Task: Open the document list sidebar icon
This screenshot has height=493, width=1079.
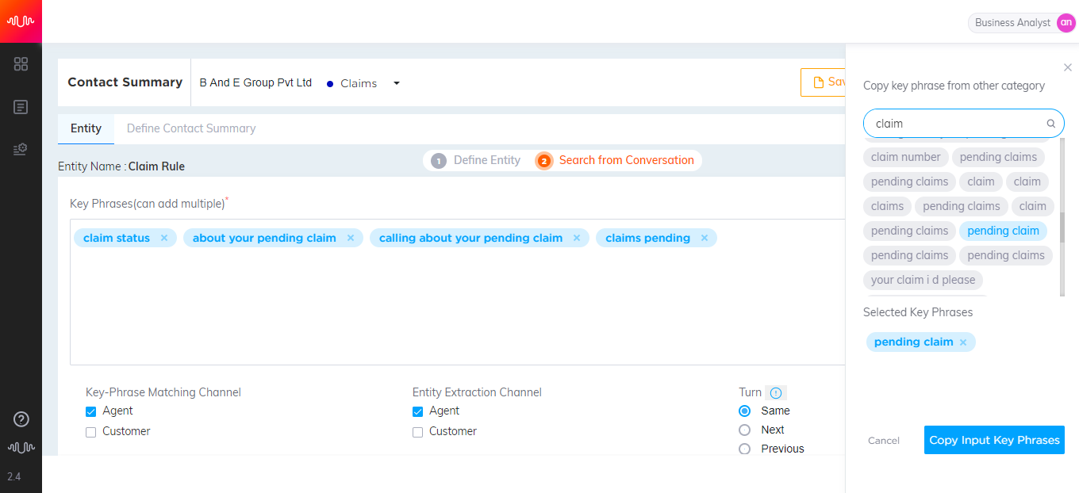Action: 21,106
